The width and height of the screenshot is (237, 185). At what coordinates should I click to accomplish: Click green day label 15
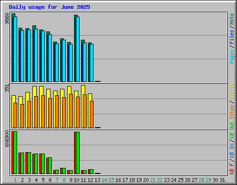pos(111,180)
